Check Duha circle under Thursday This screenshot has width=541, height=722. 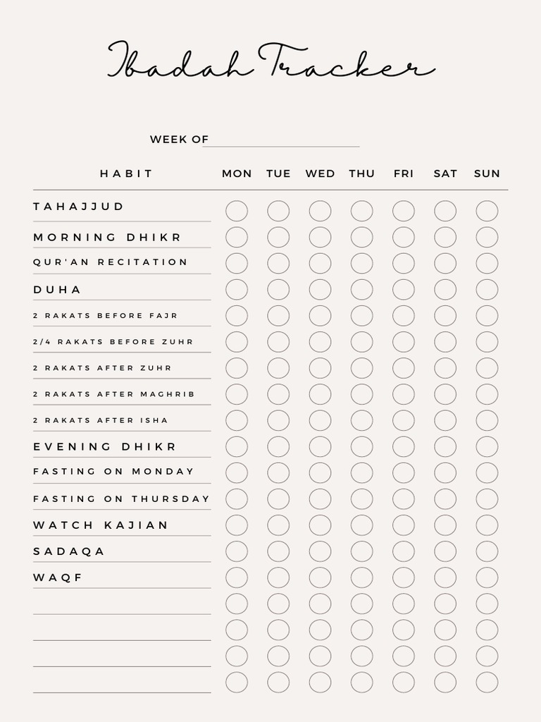(x=362, y=289)
